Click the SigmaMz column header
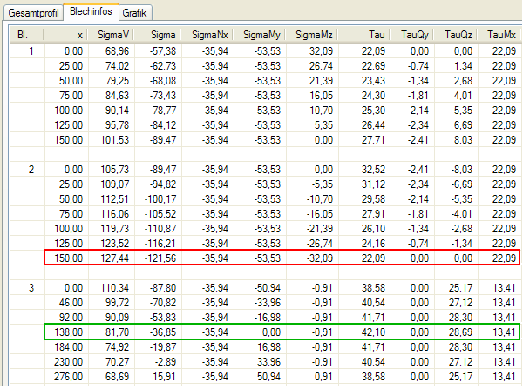 pyautogui.click(x=314, y=34)
